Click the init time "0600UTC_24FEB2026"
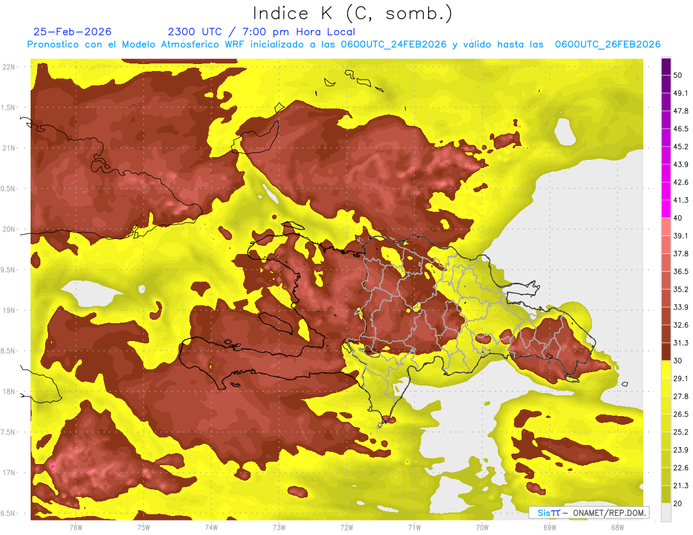The height and width of the screenshot is (535, 693). tap(394, 44)
